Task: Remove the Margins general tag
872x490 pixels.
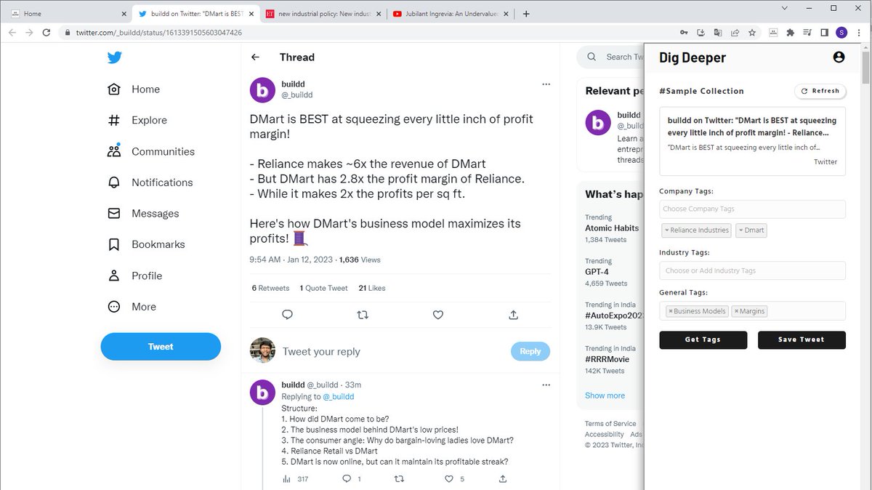Action: [x=736, y=311]
